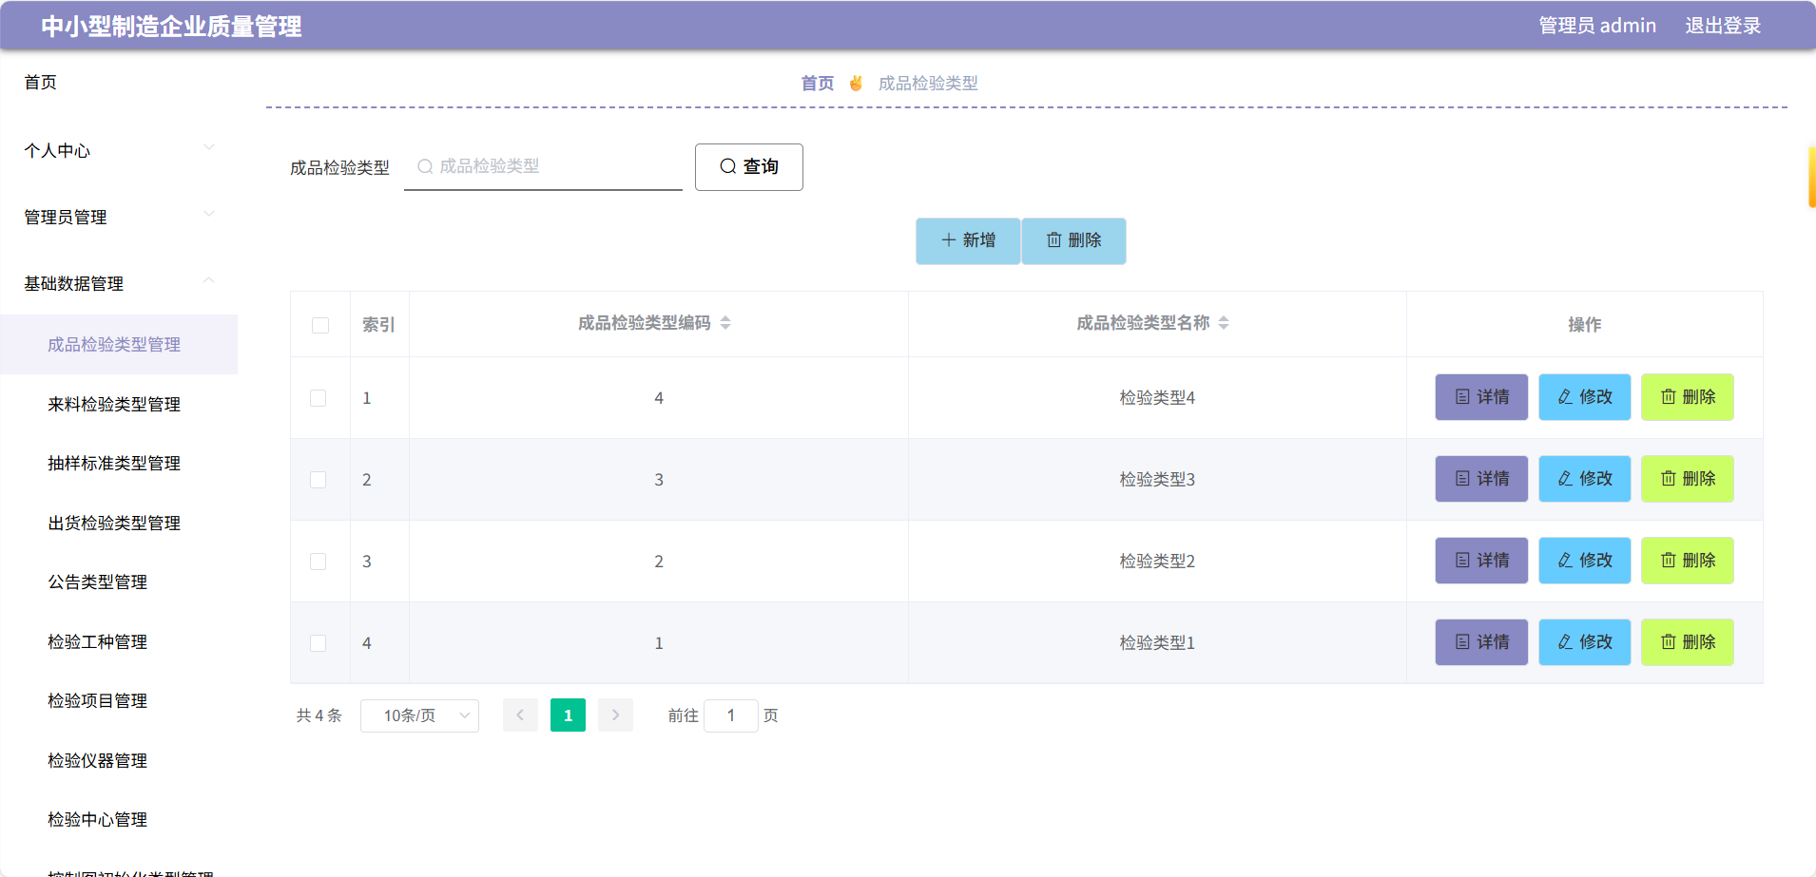Expand the 个人中心 menu chevron
1816x877 pixels.
pos(209,147)
